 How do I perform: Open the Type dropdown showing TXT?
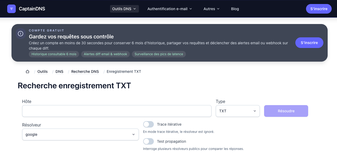click(237, 111)
